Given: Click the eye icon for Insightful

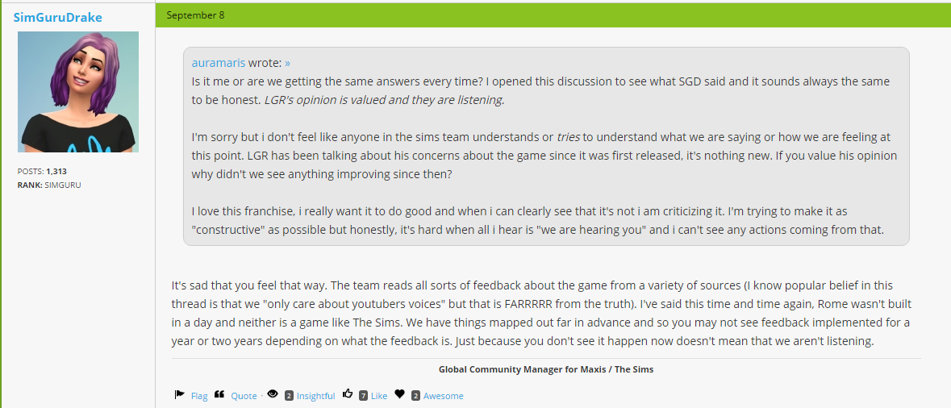Looking at the screenshot, I should (273, 394).
